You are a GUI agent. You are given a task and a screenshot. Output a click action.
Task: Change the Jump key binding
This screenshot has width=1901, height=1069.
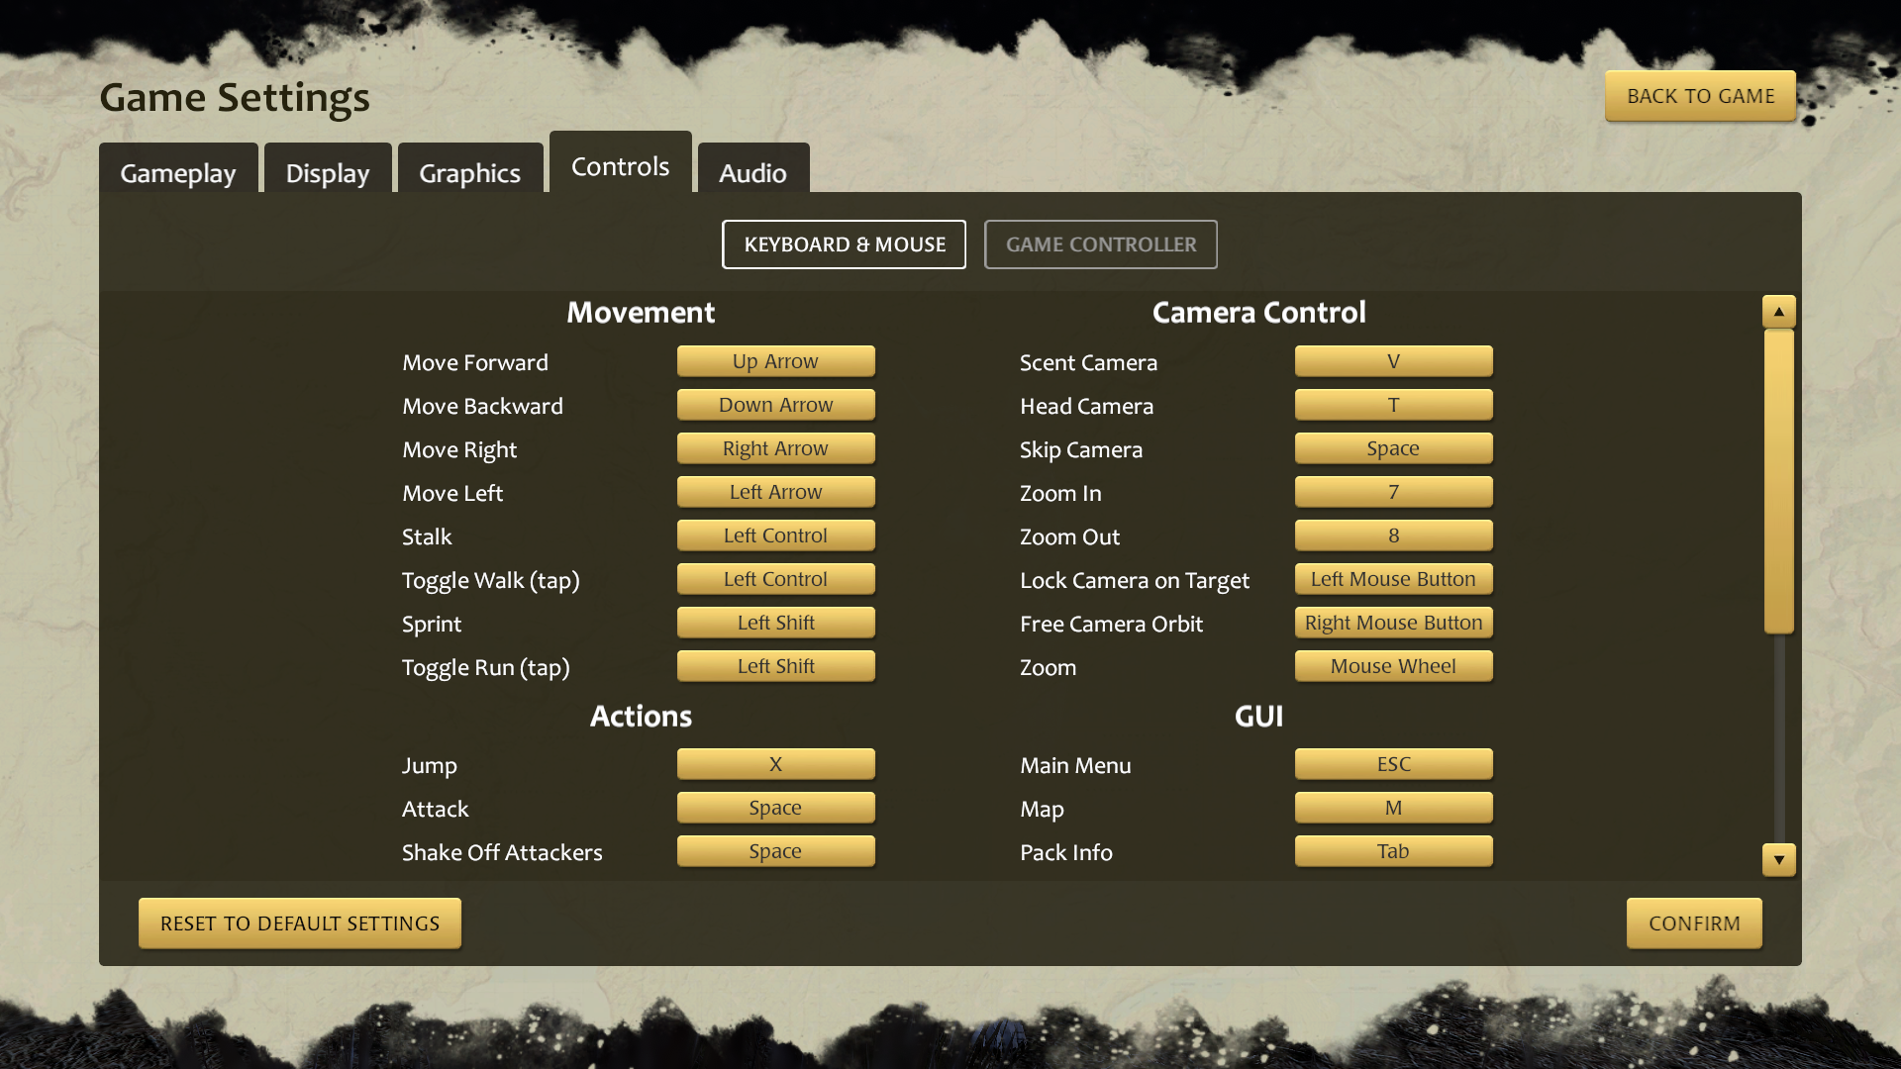coord(775,764)
